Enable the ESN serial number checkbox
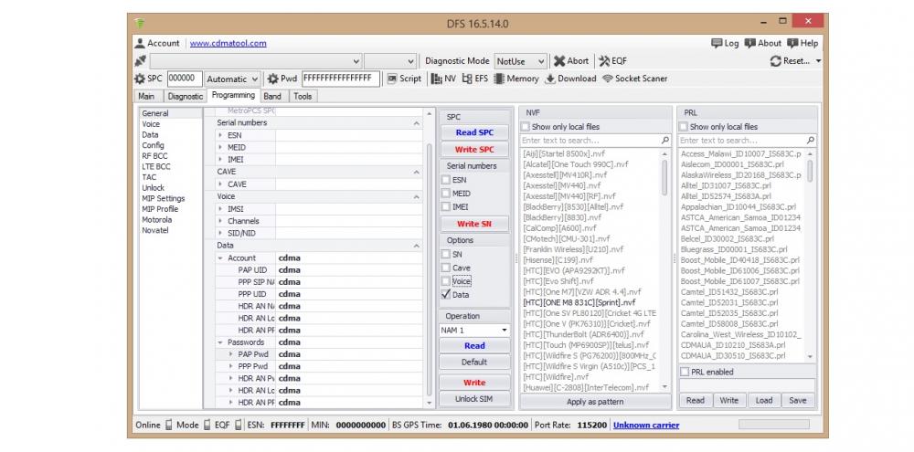 [x=446, y=181]
